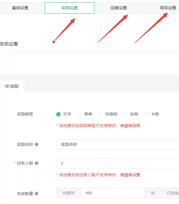Switch to the 基础设置 tab
Viewport: 179px width, 204px height.
pyautogui.click(x=20, y=8)
